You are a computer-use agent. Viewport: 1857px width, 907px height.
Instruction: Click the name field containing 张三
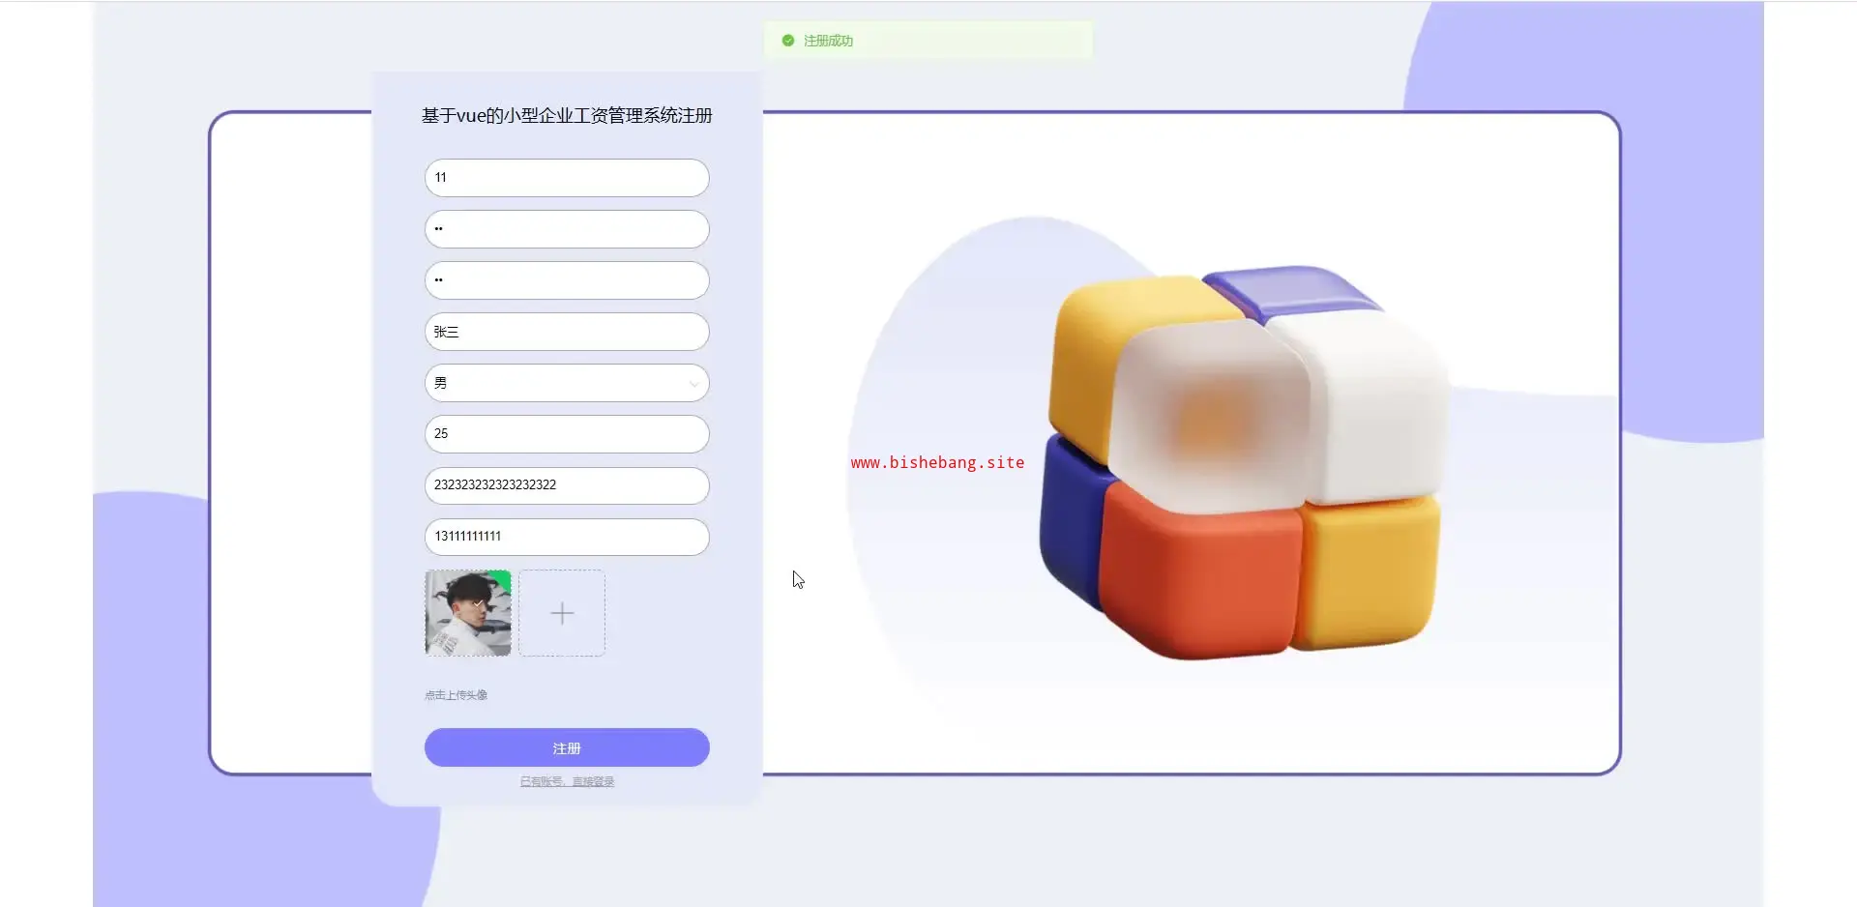(567, 332)
